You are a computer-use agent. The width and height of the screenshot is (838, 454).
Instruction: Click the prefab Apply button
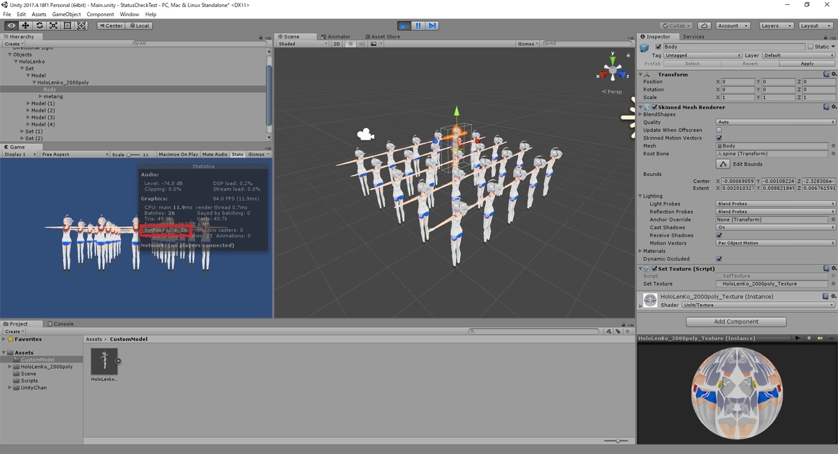807,64
